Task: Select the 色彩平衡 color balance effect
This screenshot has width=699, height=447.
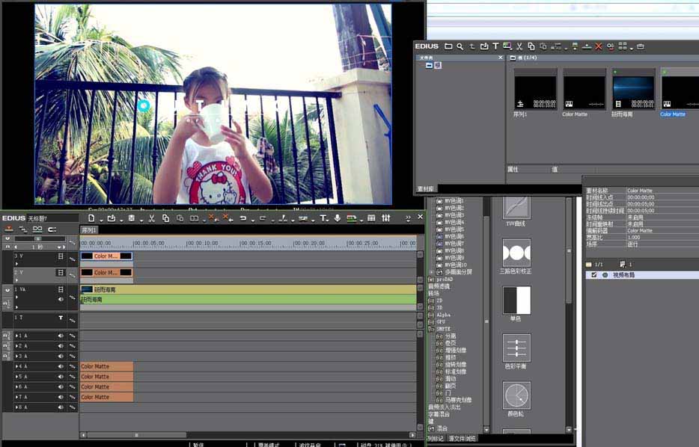Action: [x=516, y=348]
